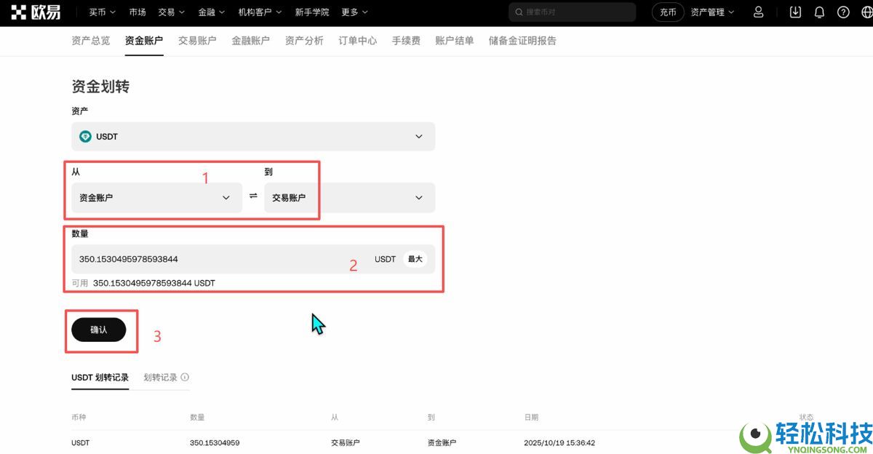Click the help question mark icon
873x454 pixels.
tap(842, 12)
